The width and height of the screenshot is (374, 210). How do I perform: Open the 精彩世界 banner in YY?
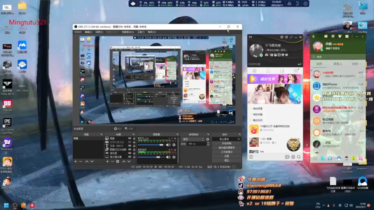coord(274,79)
